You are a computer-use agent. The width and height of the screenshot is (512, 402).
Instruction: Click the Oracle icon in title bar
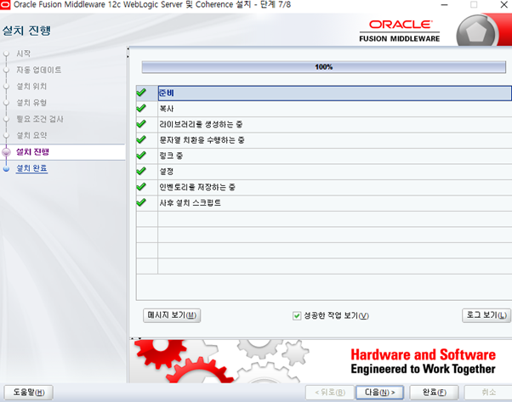(5, 5)
